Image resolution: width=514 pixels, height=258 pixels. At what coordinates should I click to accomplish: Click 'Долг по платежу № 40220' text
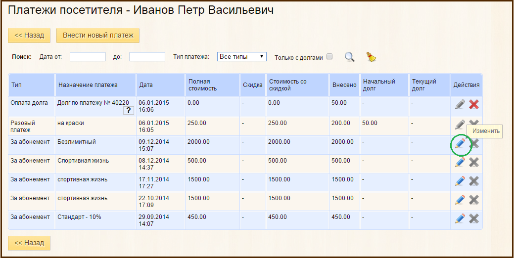(93, 103)
